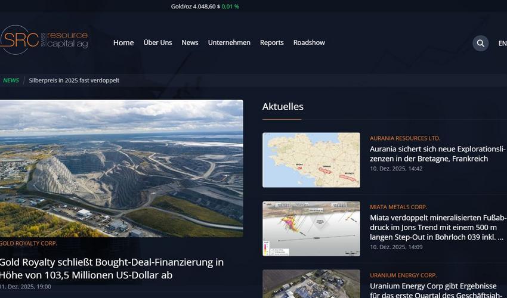Viewport: 507px width, 298px height.
Task: Open the Reports menu item
Action: [x=272, y=43]
